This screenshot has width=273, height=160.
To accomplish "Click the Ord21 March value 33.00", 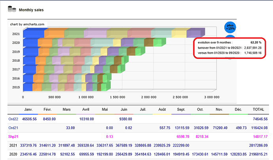I will pos(70,128).
